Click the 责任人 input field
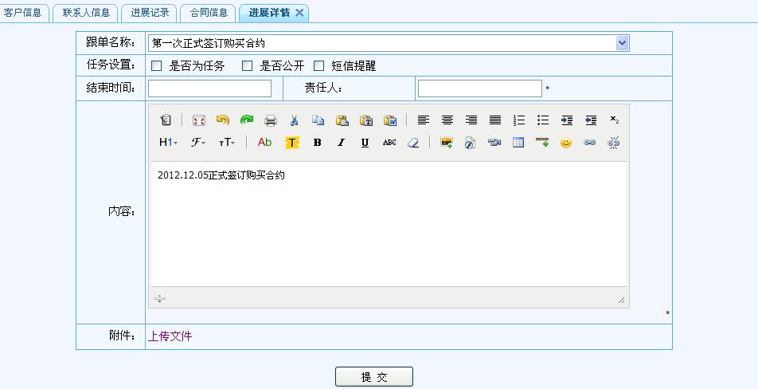The image size is (758, 389). point(479,88)
